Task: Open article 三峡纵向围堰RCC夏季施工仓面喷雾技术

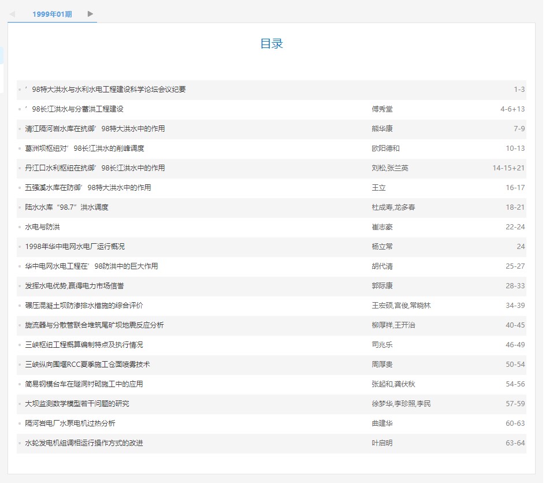Action: tap(87, 365)
